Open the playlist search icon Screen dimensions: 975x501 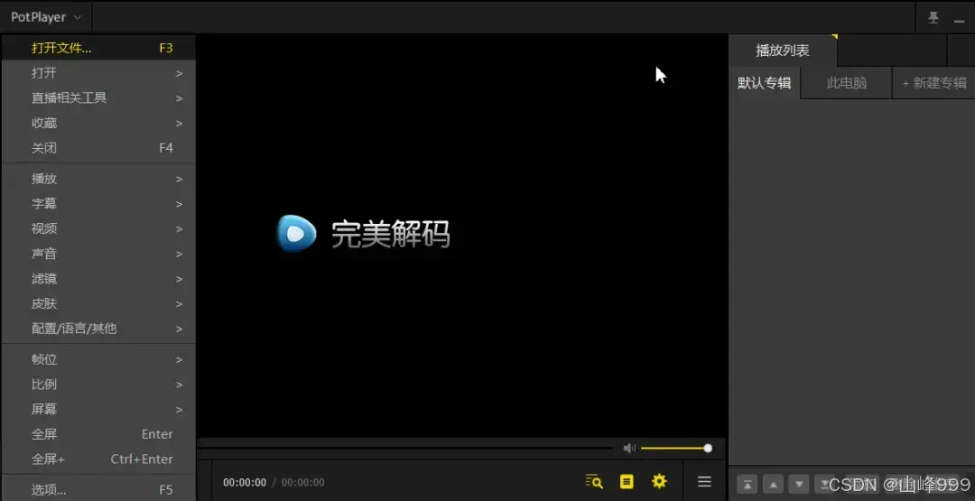tap(594, 481)
